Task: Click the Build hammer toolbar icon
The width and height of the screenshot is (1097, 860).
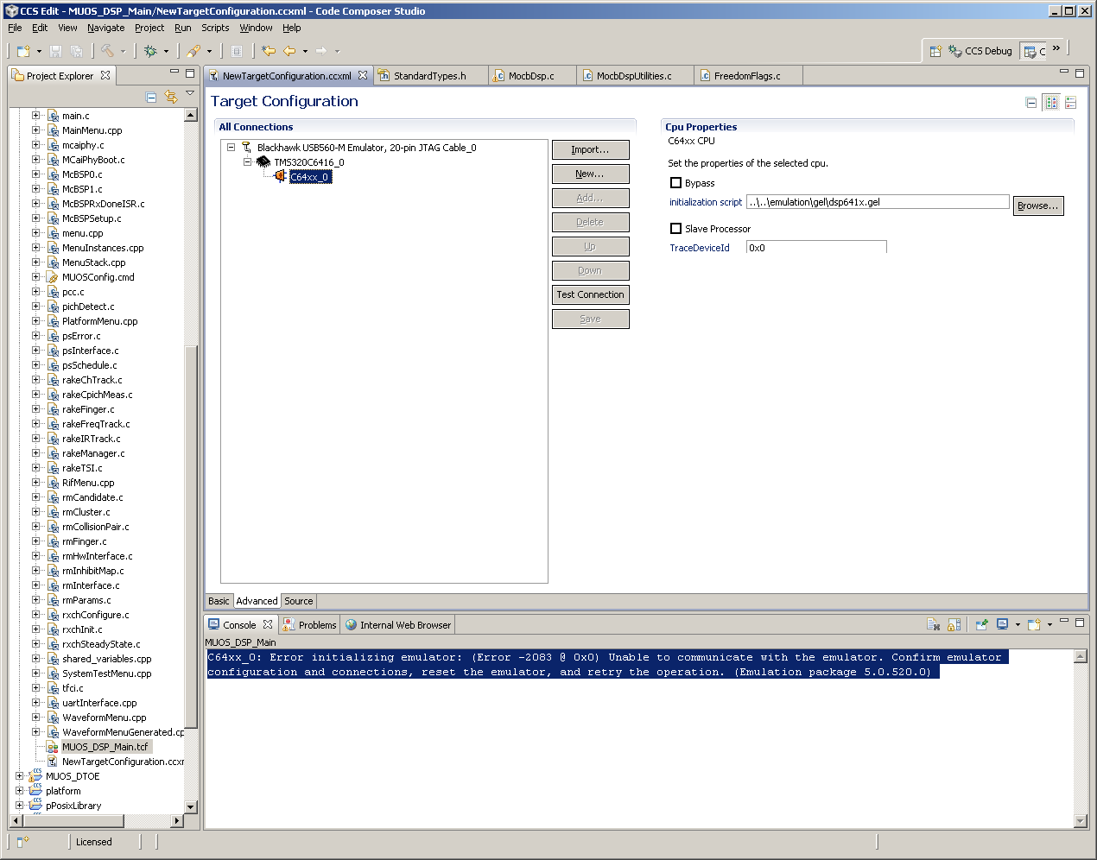Action: point(107,51)
